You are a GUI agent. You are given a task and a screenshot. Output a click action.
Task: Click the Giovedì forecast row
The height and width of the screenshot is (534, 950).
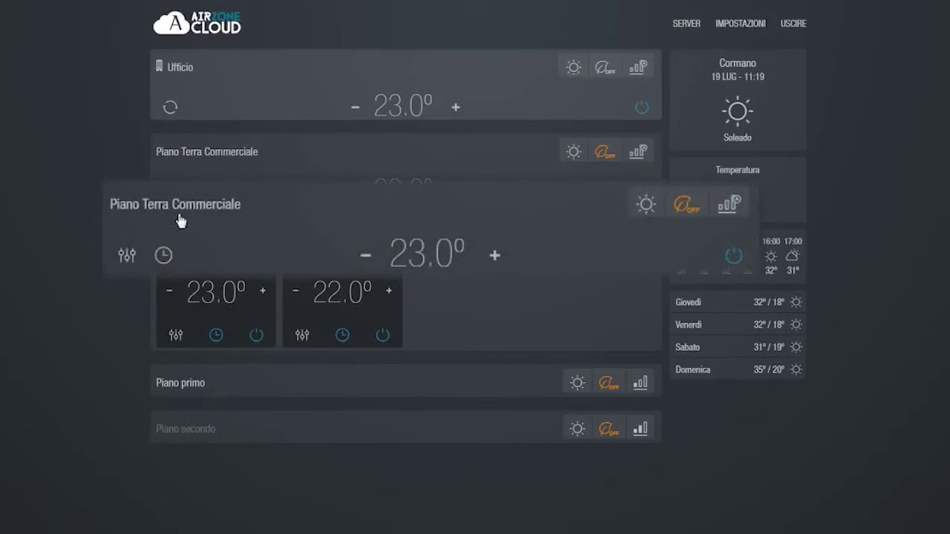[738, 303]
